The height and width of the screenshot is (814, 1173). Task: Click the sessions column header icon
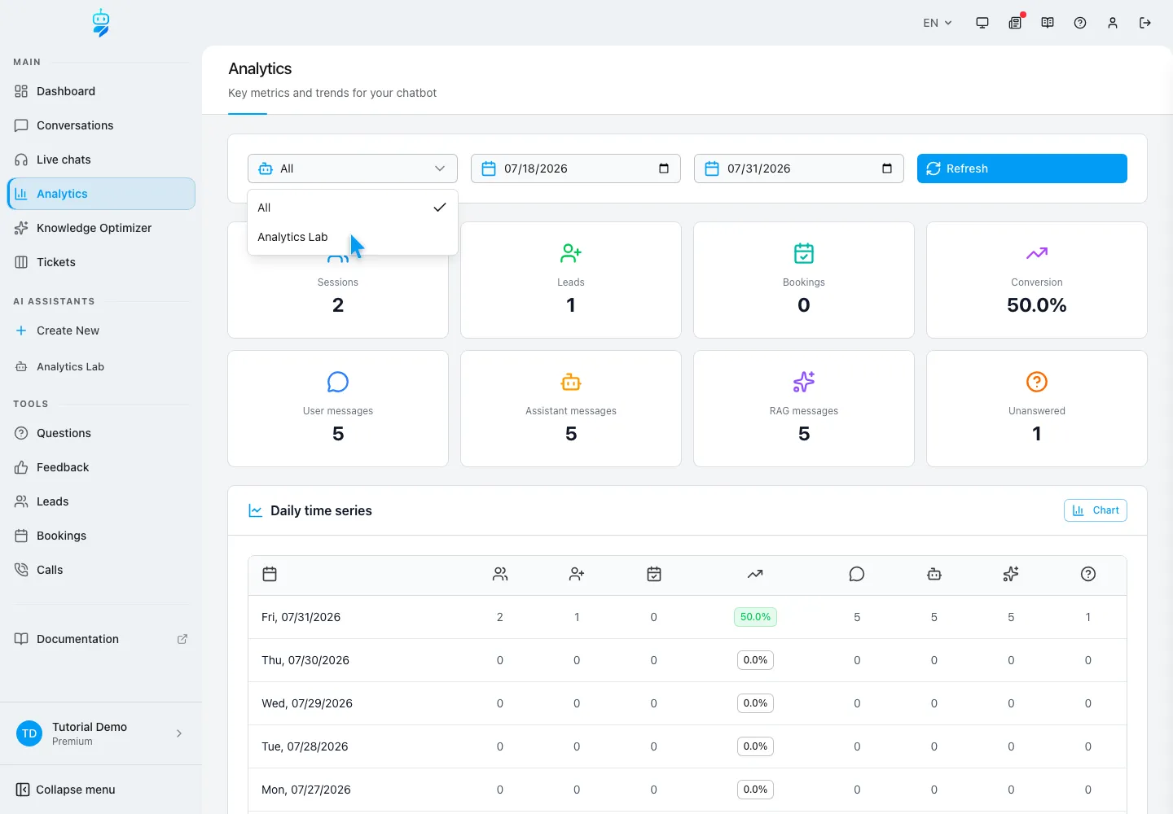click(500, 574)
